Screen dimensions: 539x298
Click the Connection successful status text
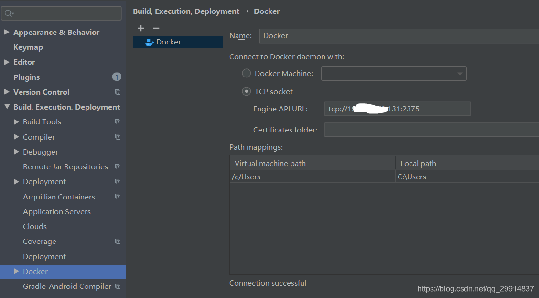click(x=268, y=283)
